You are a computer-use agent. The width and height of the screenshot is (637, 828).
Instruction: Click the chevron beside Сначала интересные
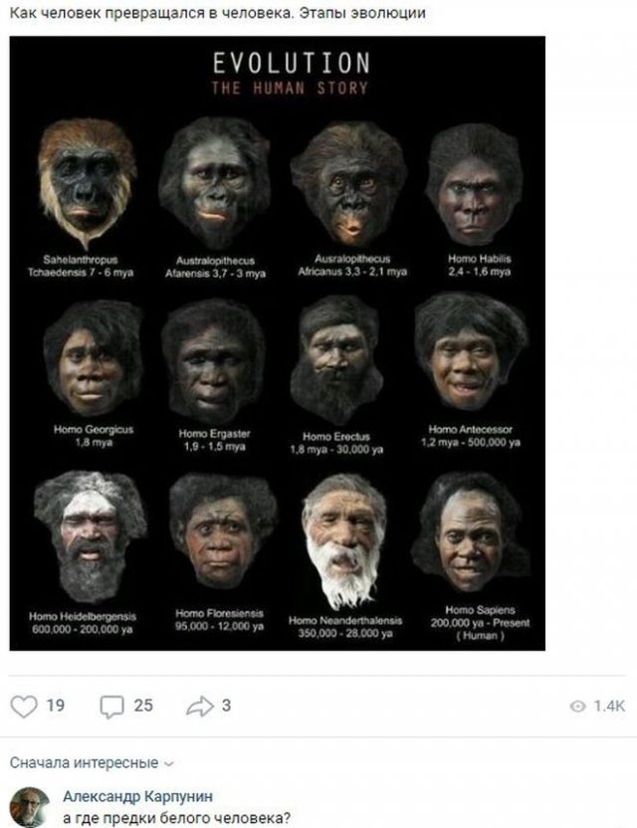tap(168, 764)
